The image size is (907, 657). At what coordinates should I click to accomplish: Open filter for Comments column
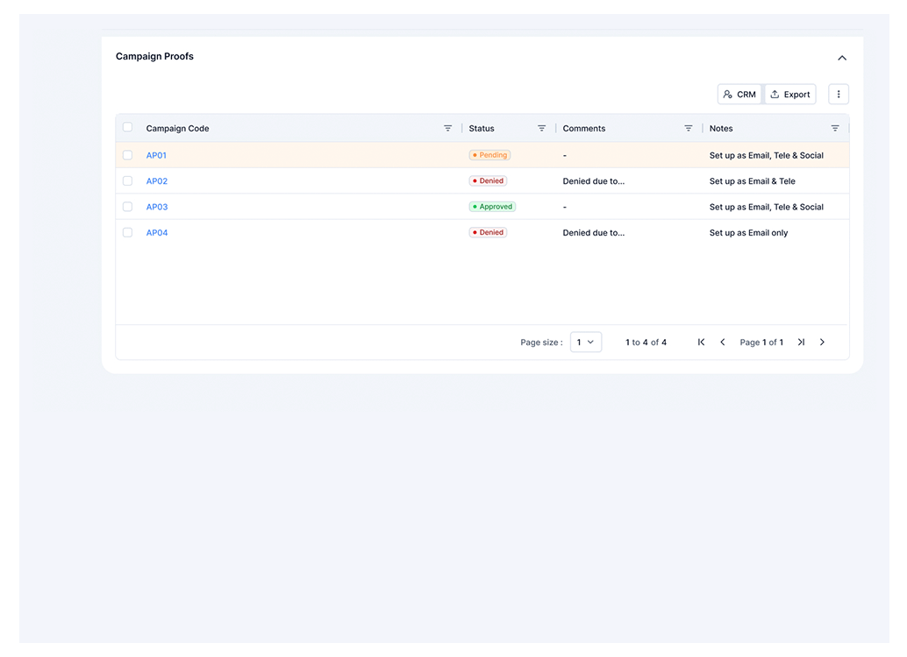689,129
